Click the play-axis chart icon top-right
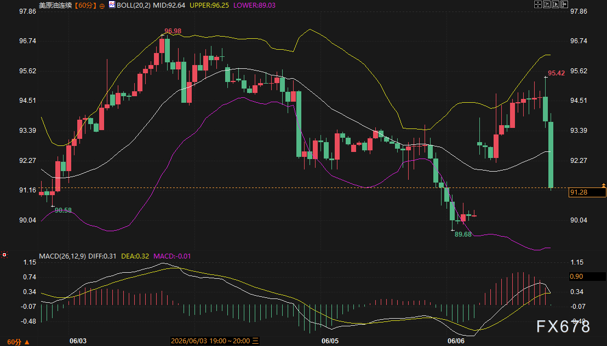This screenshot has height=346, width=607. click(556, 4)
